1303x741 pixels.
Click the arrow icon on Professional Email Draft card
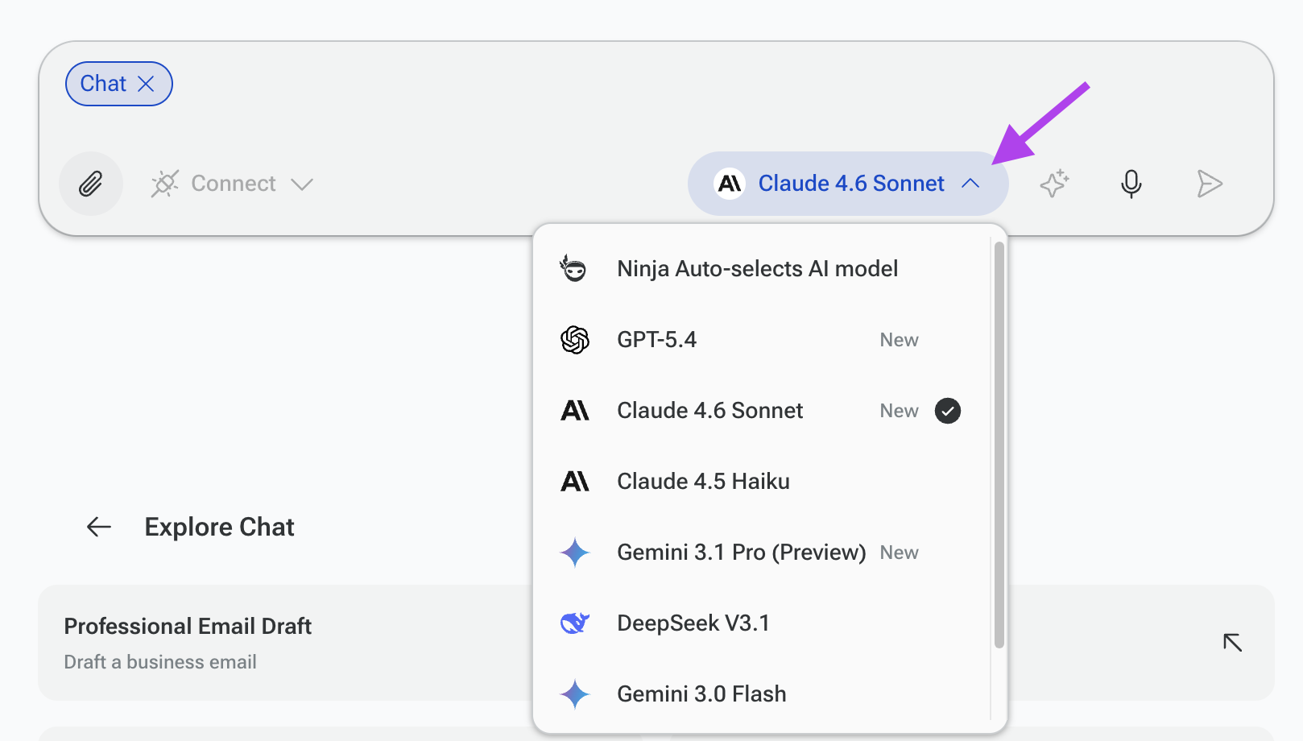tap(1232, 642)
